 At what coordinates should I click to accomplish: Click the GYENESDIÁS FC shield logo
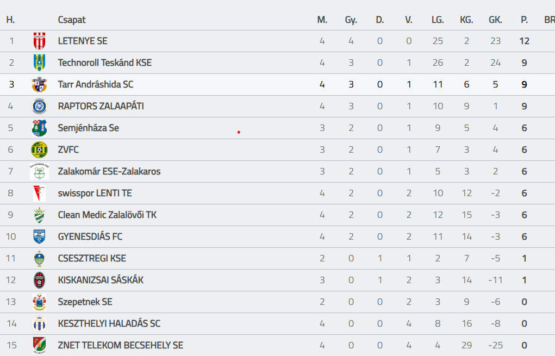click(x=39, y=237)
